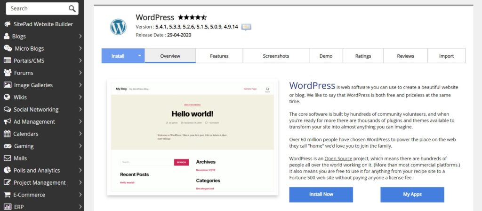Viewport: 482px width, 211px height.
Task: Click the Install Now button
Action: click(x=321, y=195)
